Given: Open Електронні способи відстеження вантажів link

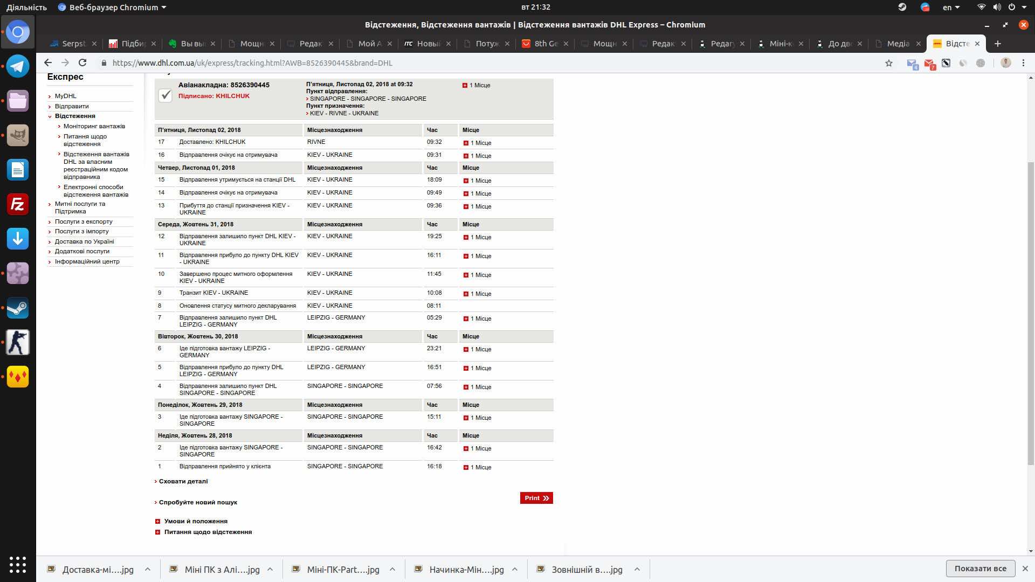Looking at the screenshot, I should 96,191.
